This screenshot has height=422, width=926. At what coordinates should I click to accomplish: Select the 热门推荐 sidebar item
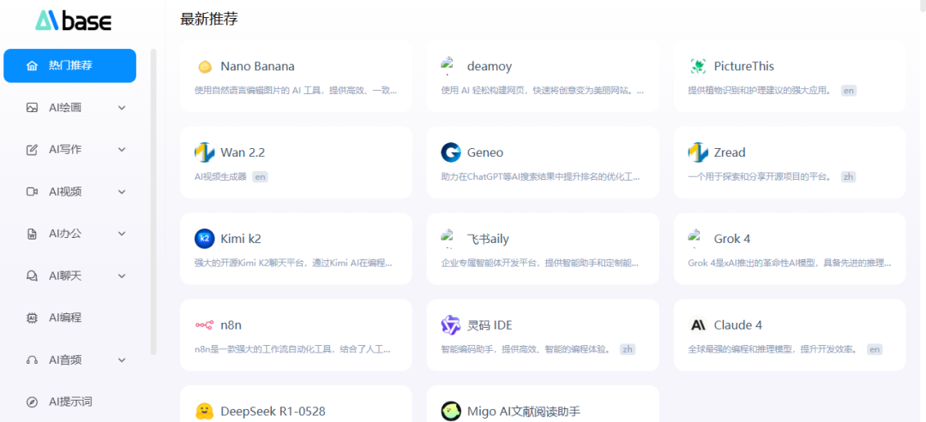tap(69, 65)
